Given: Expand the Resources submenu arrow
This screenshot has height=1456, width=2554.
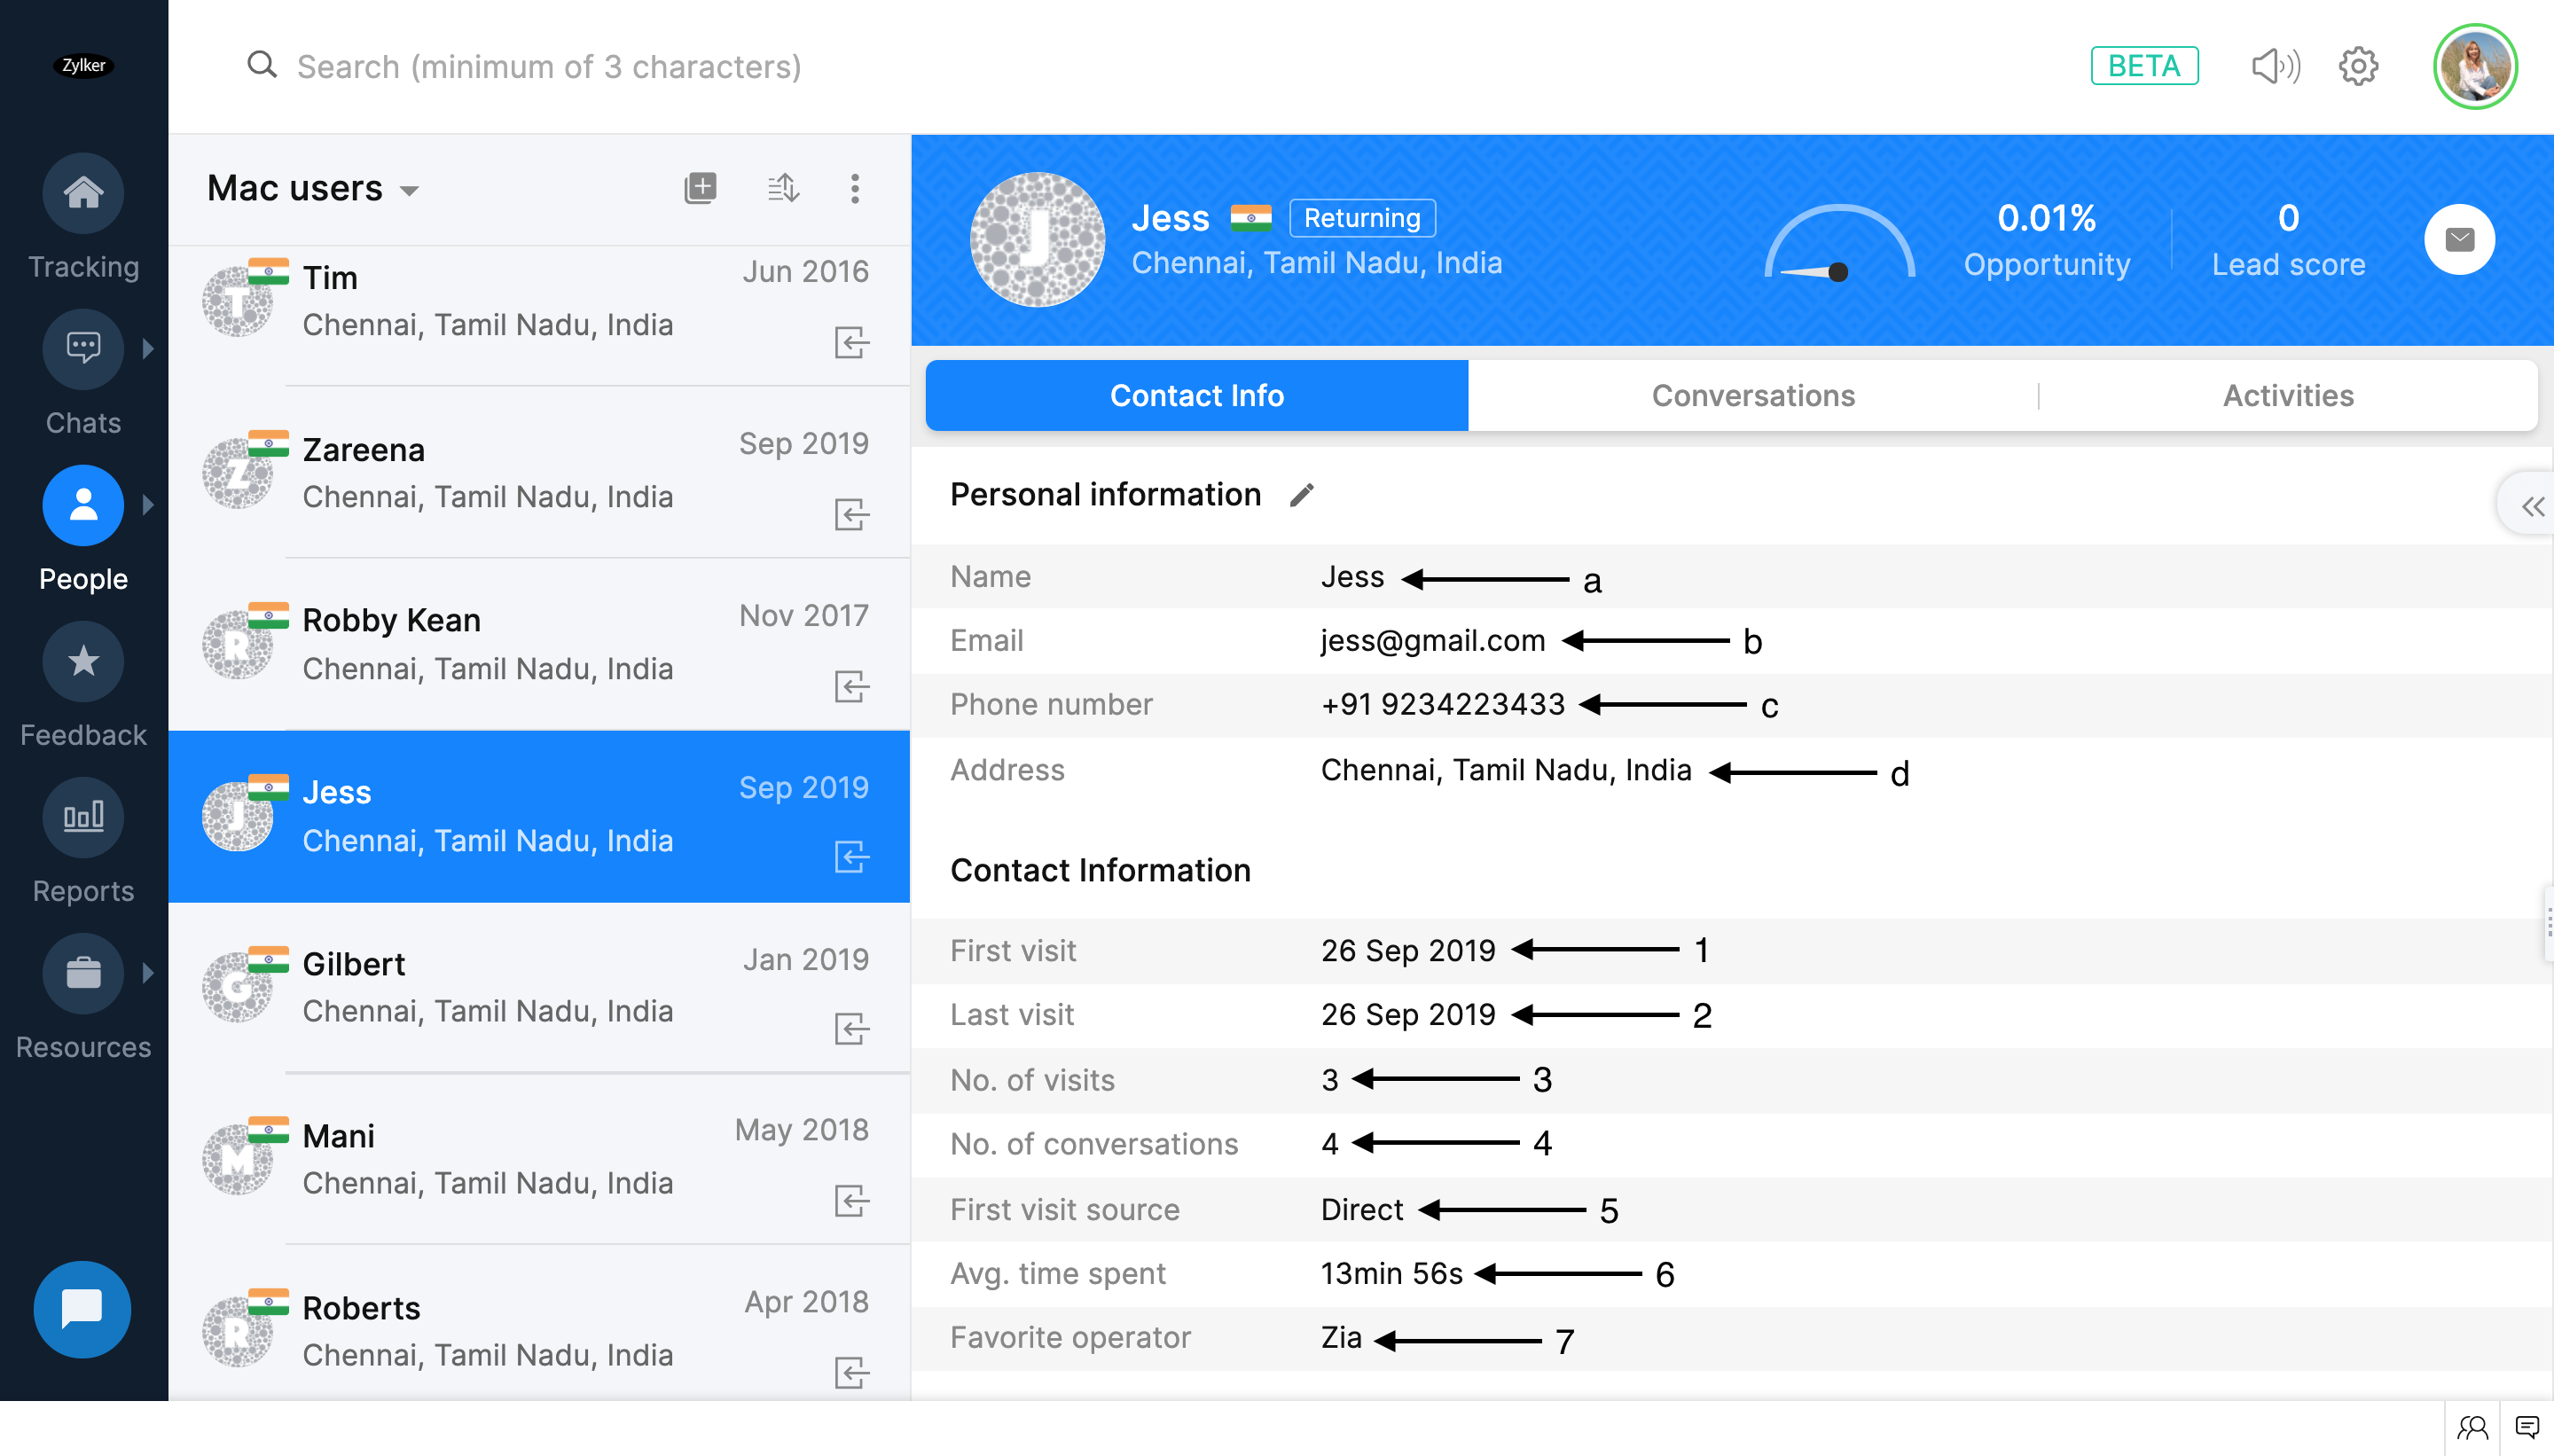Looking at the screenshot, I should click(149, 973).
